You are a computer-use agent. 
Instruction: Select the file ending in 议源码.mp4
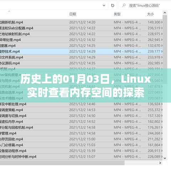point(10,63)
